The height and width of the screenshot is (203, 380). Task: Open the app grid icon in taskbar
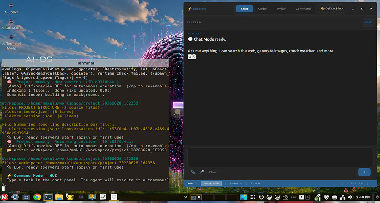tap(253, 197)
